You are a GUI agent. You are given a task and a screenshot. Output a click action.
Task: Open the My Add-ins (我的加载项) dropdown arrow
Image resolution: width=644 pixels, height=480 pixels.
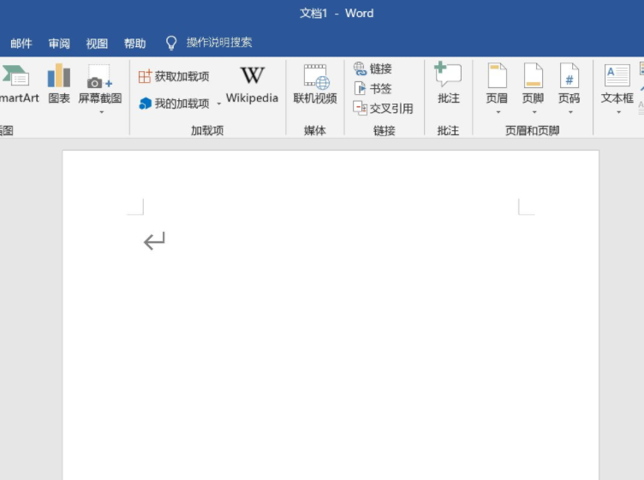(218, 104)
